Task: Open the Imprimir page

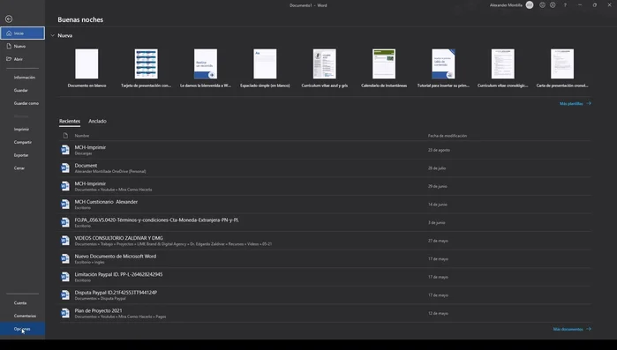Action: coord(21,130)
